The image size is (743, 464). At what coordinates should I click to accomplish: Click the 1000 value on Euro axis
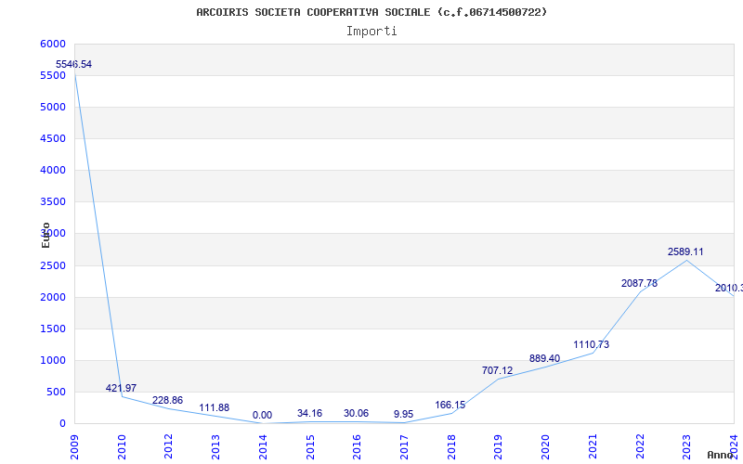pyautogui.click(x=53, y=360)
